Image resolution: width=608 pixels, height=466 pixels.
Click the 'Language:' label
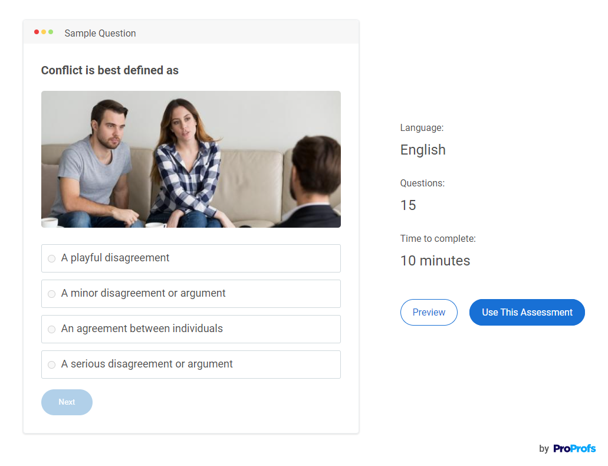pyautogui.click(x=422, y=128)
